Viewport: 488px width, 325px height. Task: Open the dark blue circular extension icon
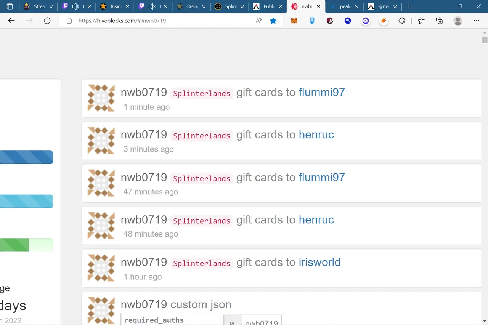[x=348, y=21]
